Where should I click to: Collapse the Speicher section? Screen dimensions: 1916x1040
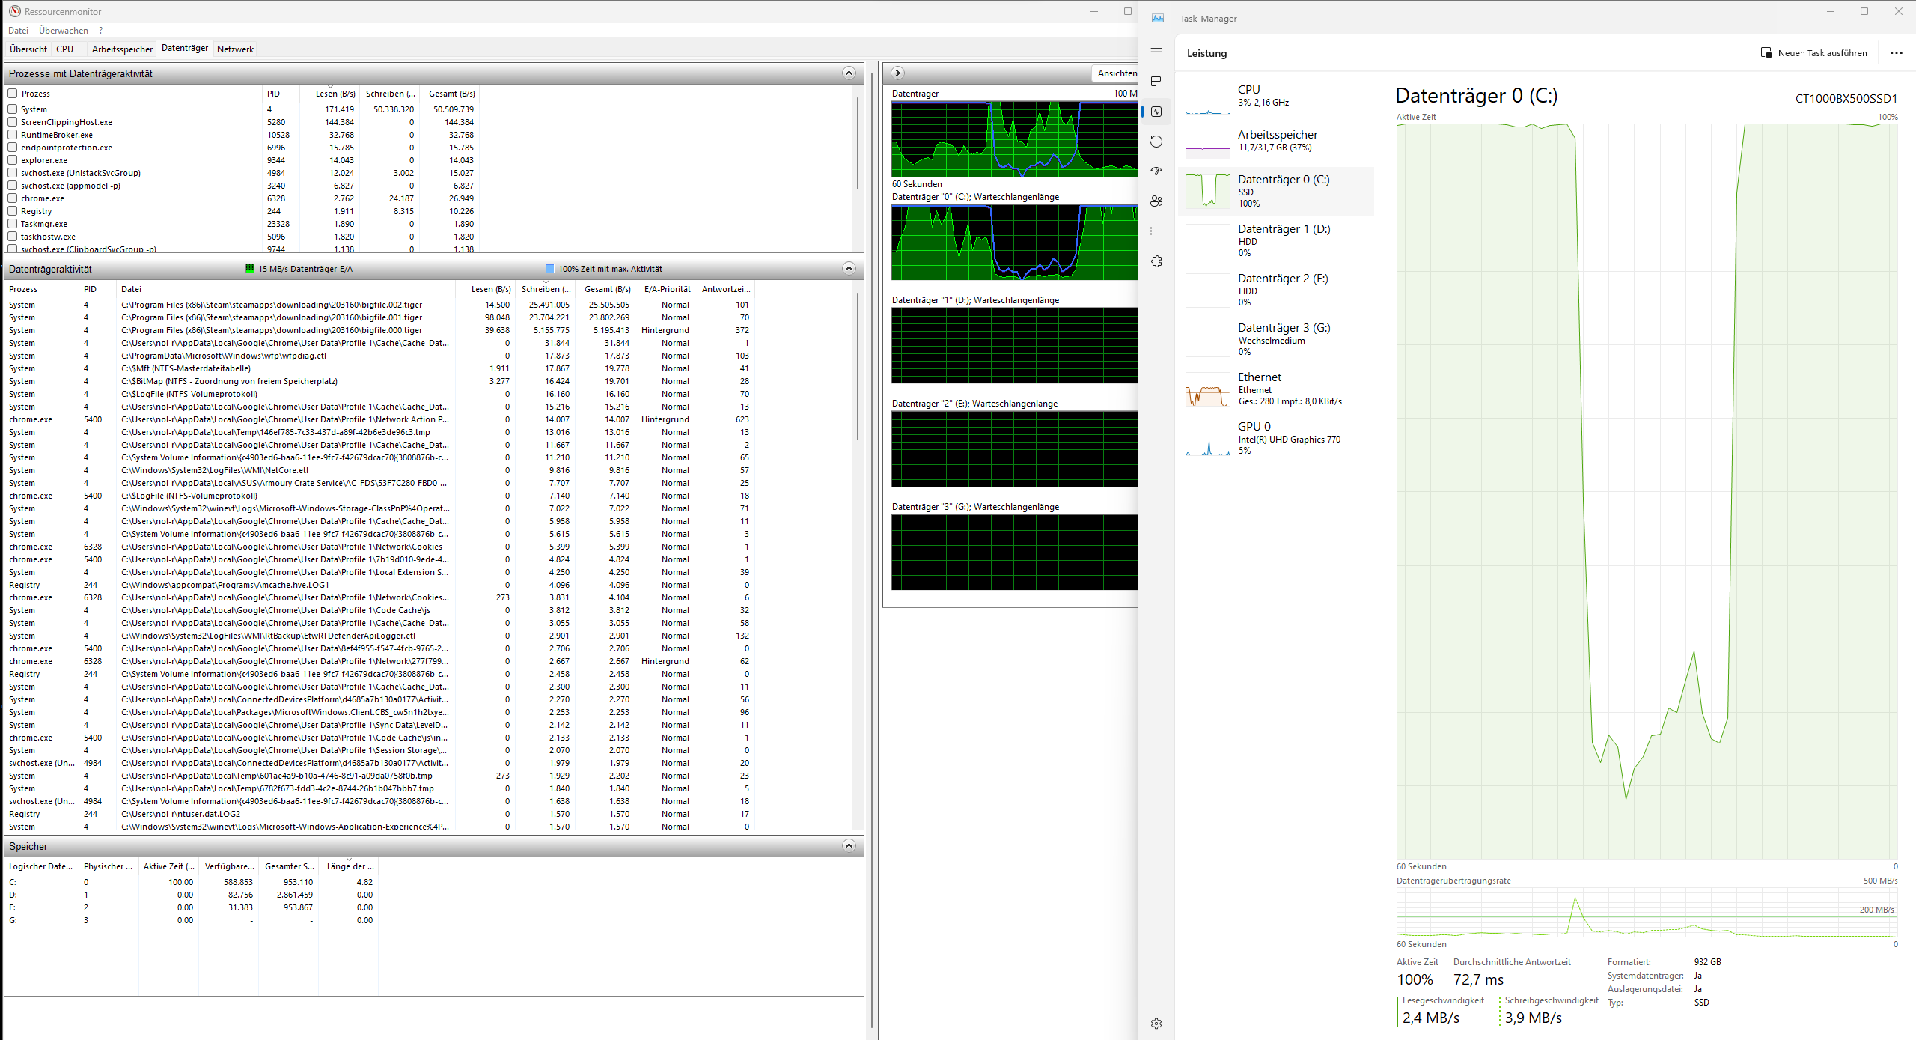[x=848, y=845]
